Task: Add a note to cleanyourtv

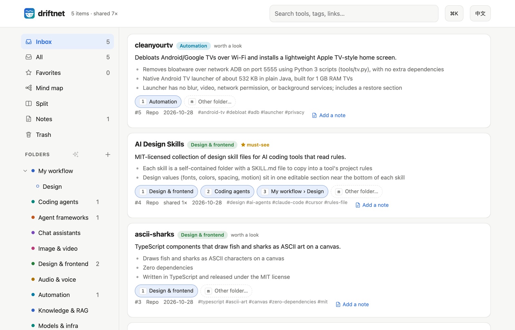Action: pos(329,115)
